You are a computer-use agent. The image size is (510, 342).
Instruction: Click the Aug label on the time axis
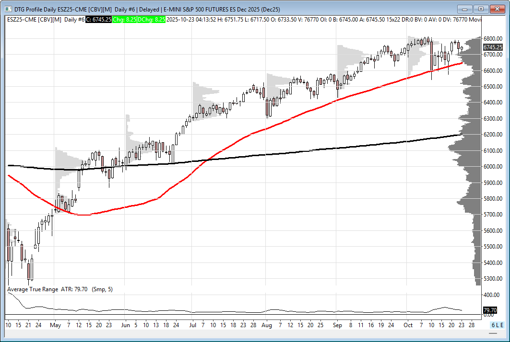(x=267, y=325)
